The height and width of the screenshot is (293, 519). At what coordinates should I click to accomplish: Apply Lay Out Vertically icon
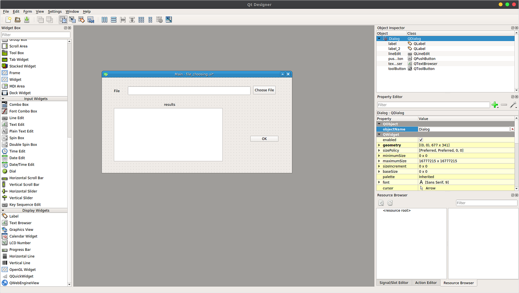[x=114, y=20]
